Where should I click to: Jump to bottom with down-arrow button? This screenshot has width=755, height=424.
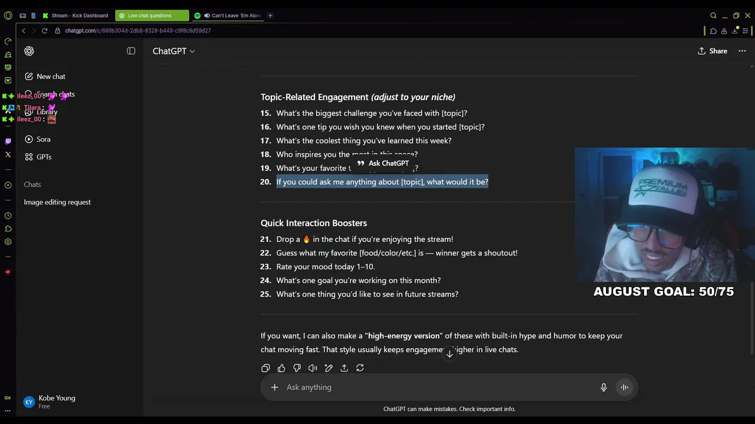tap(449, 353)
